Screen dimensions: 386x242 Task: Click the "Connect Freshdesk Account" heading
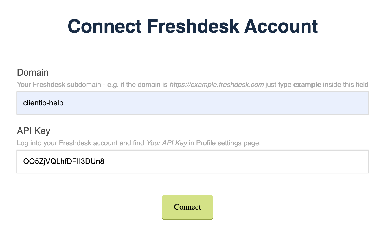coord(193,26)
